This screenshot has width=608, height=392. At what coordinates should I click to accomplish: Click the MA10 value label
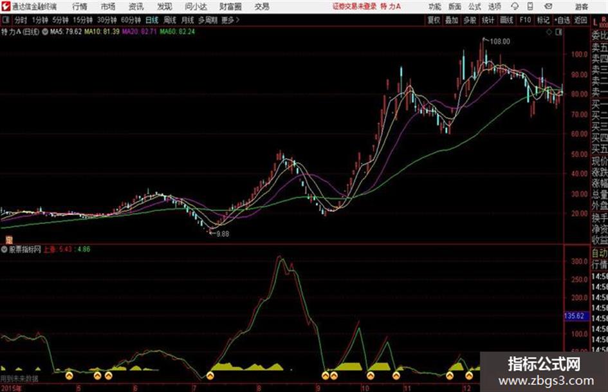point(102,32)
